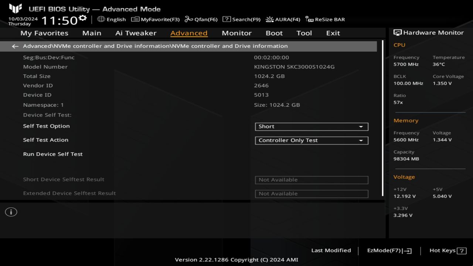Click the CPU frequency 5700 MHz value
This screenshot has height=266, width=473.
(406, 64)
